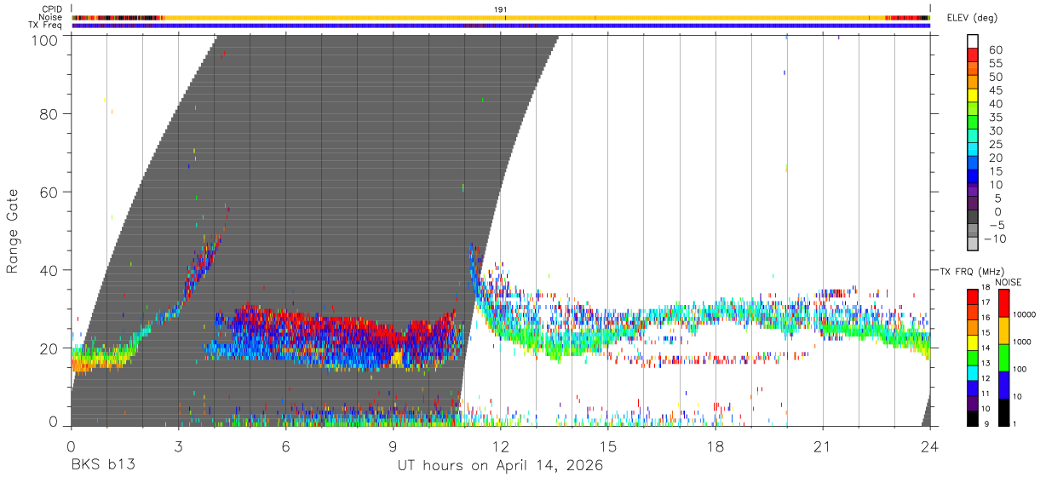Click the UT hours axis label "12"
This screenshot has width=1046, height=483.
point(500,446)
